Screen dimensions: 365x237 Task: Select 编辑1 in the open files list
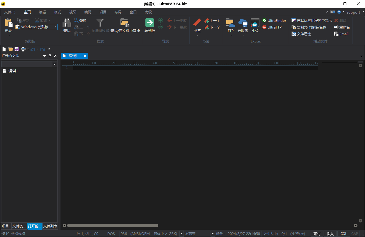pos(13,71)
